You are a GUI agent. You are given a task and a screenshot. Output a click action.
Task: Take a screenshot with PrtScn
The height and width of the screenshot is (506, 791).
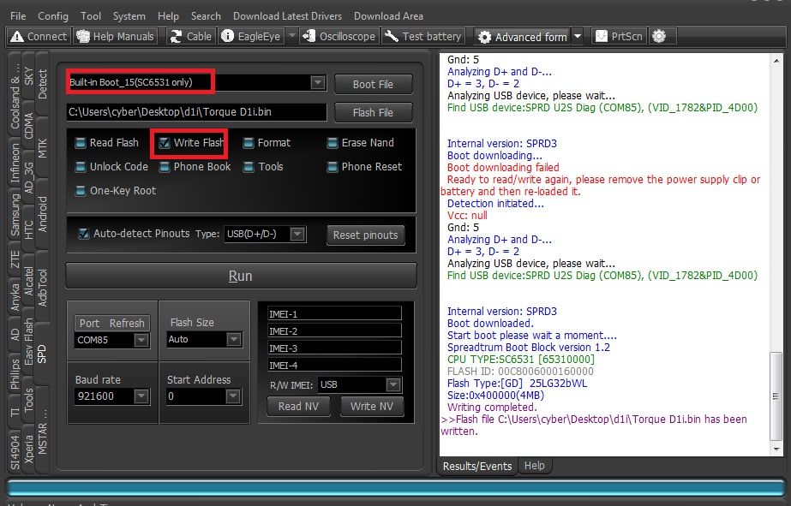602,37
